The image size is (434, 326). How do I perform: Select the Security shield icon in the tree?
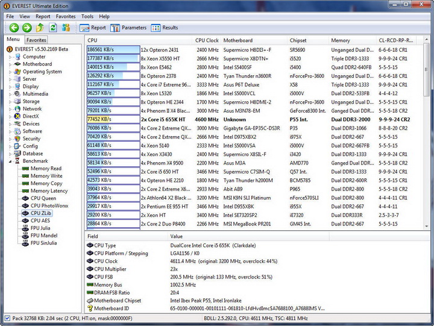tap(17, 139)
